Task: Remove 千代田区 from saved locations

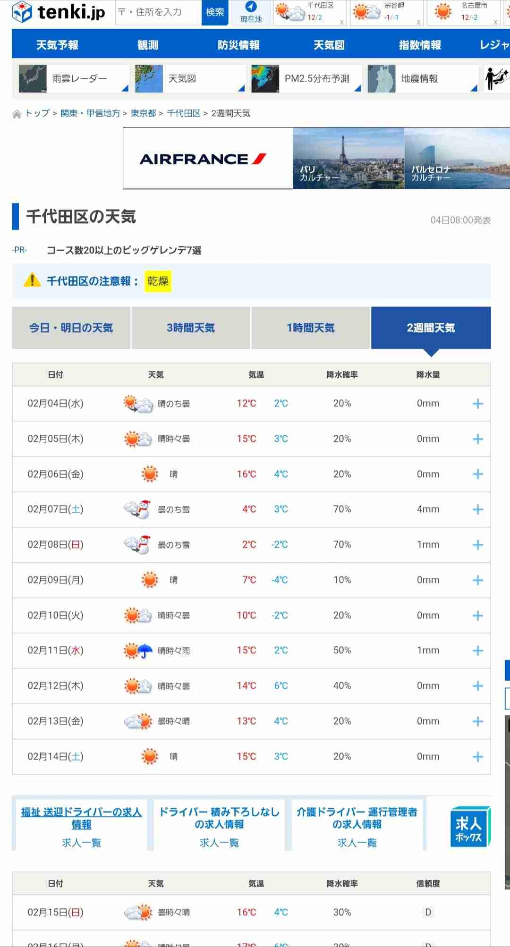Action: pos(342,22)
